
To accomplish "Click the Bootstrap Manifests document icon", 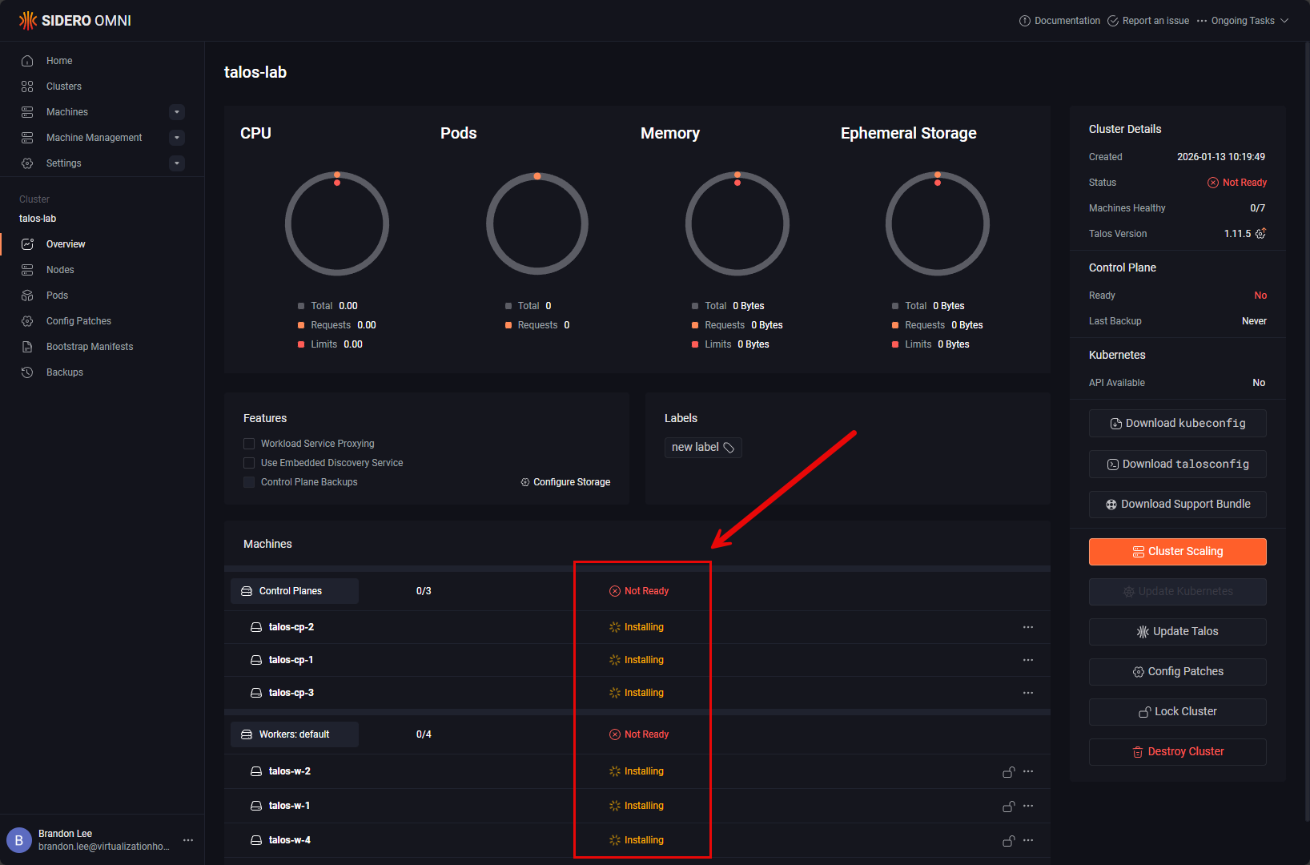I will pos(27,347).
